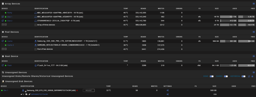This screenshot has height=97, width=256.
Task: Open the Parity device link
Action: point(10,13)
